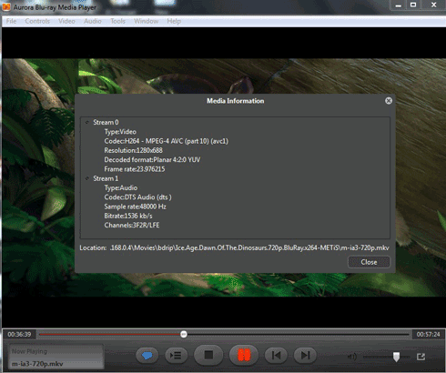Open the Audio menu
This screenshot has width=446, height=373.
tap(93, 21)
